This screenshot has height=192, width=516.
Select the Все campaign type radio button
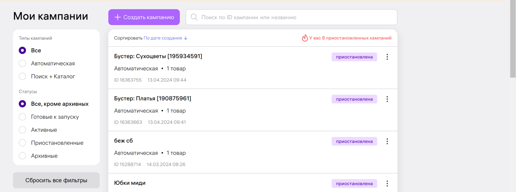pos(22,50)
